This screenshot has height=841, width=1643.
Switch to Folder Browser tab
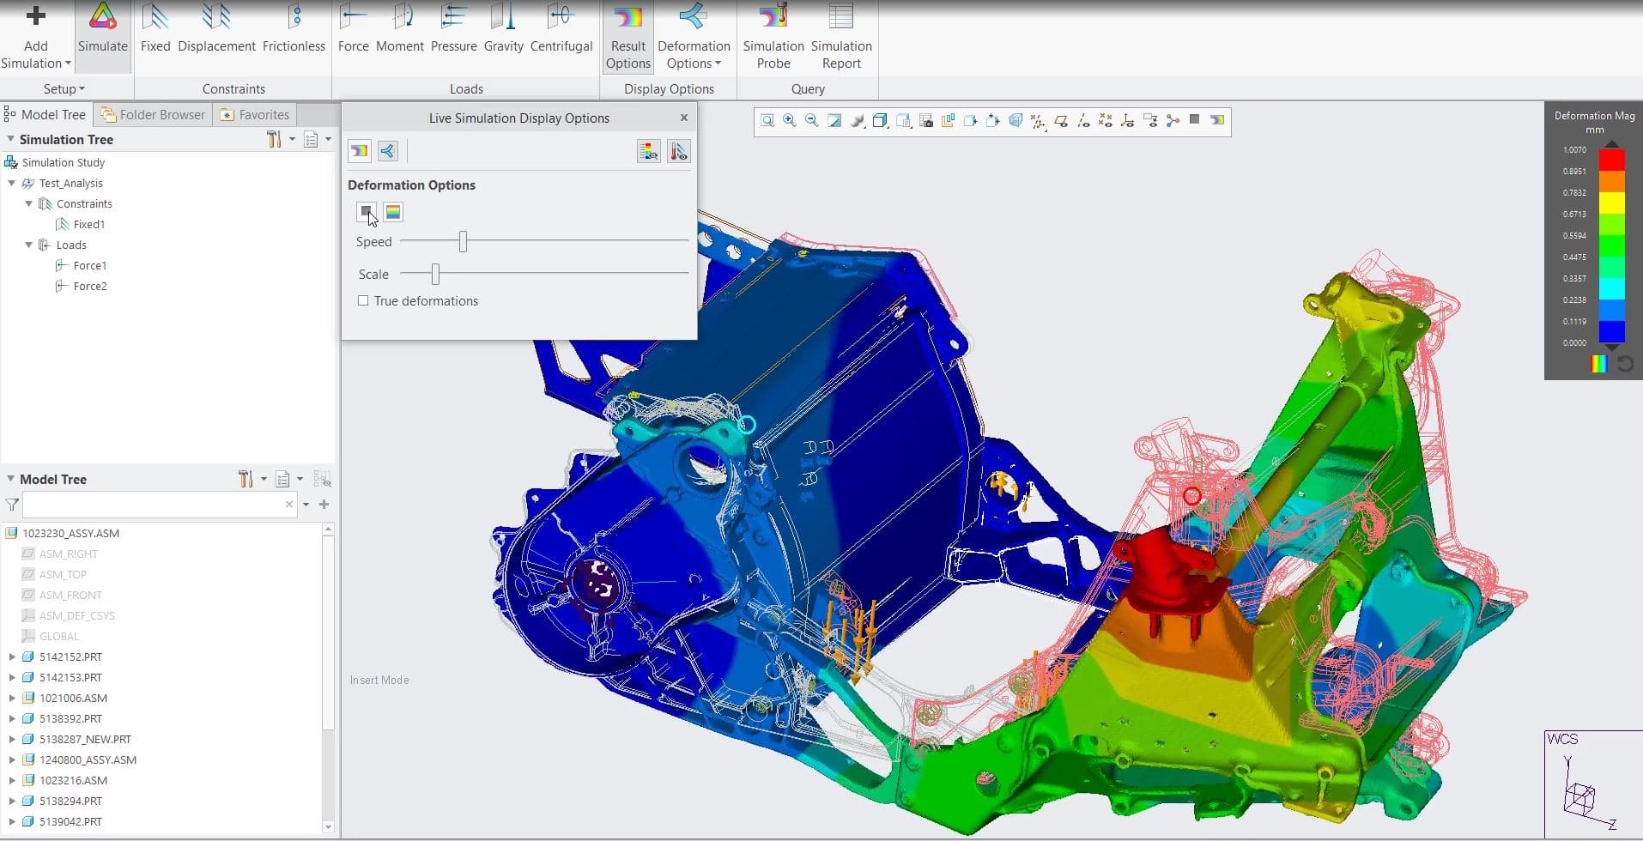point(154,115)
